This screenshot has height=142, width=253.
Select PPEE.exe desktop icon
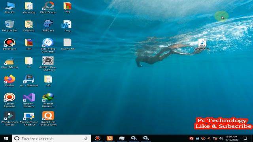pos(48,26)
